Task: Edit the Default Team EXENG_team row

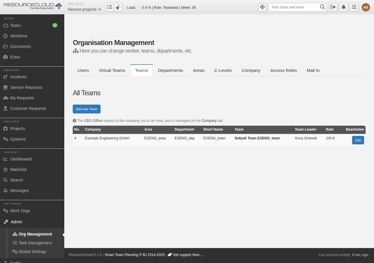Action: point(358,140)
